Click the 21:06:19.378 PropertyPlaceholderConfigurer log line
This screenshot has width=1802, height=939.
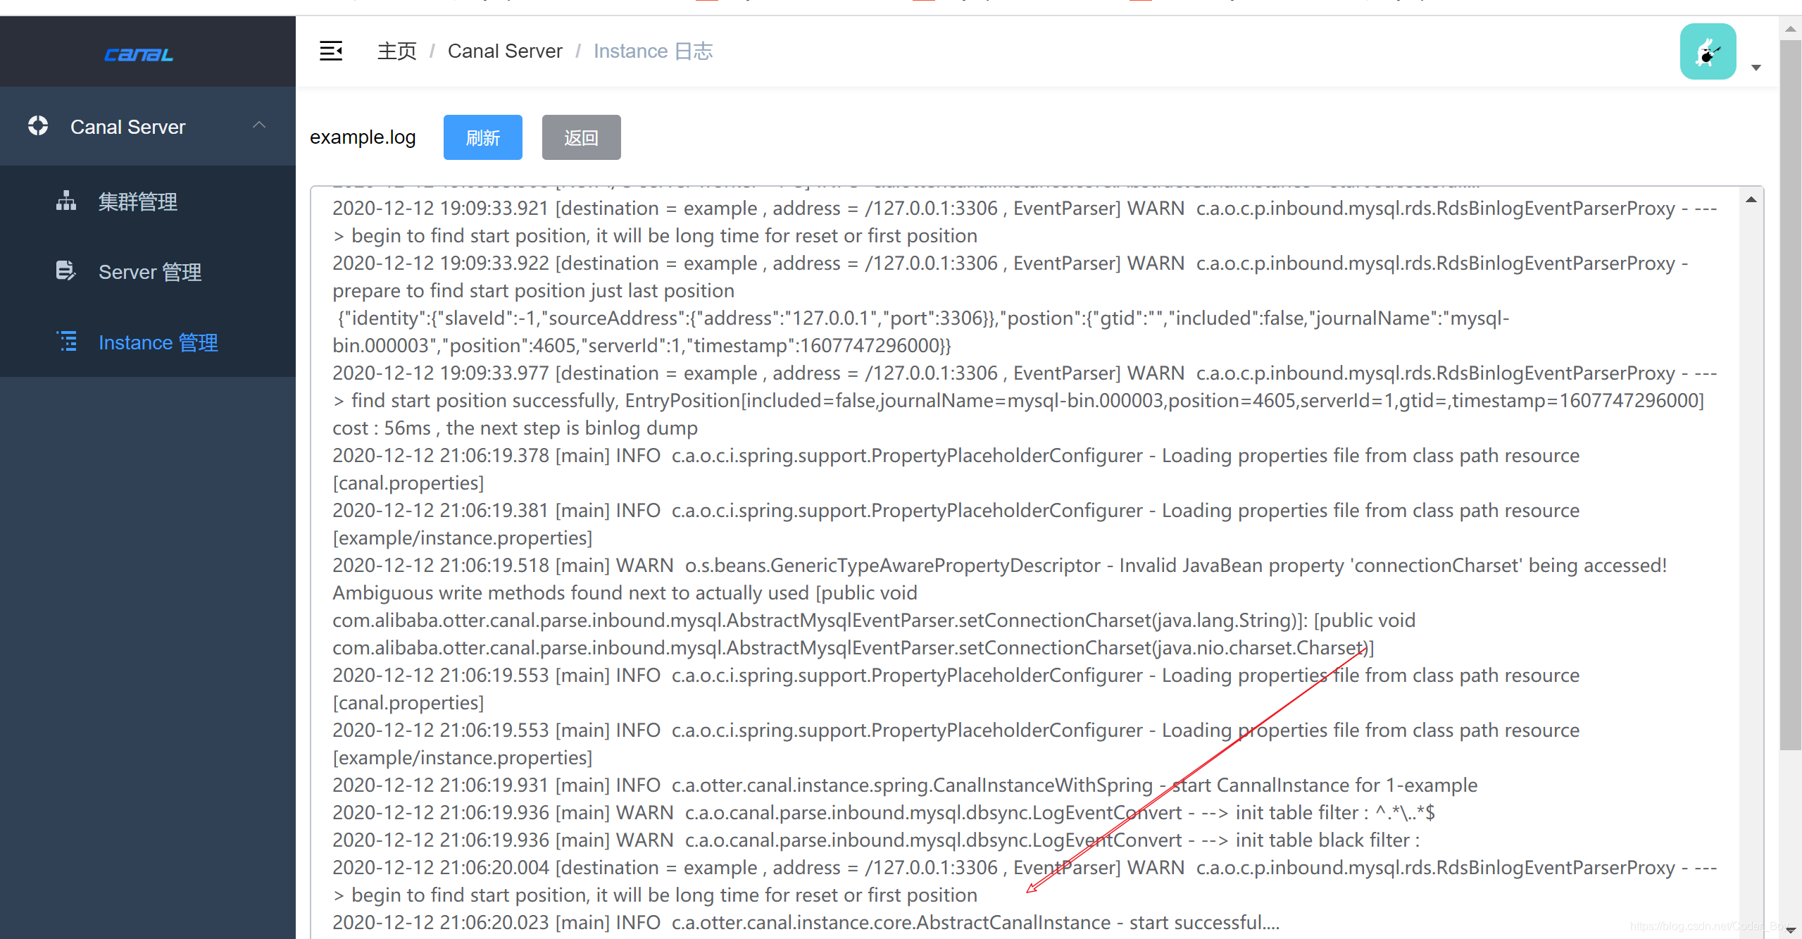click(x=956, y=456)
